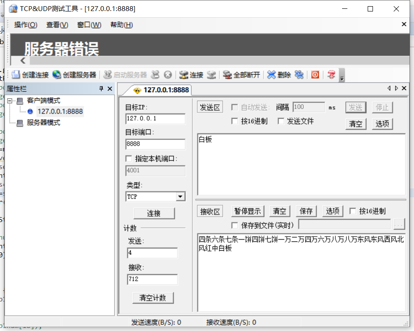Enable the 发送文件 checkbox
The width and height of the screenshot is (414, 331).
[x=281, y=121]
